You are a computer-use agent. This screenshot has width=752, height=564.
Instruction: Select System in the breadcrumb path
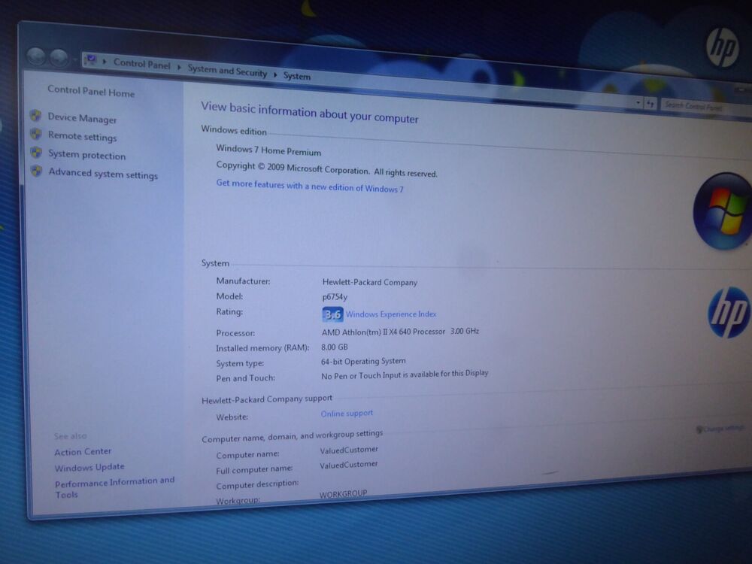(x=296, y=76)
